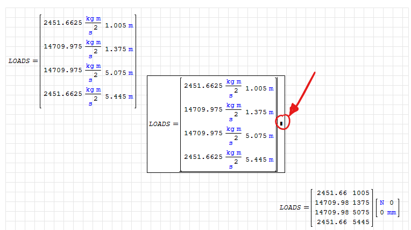Click the N unit in bottom-right unit matrix
Screen dimensions: 411x230
pos(382,203)
